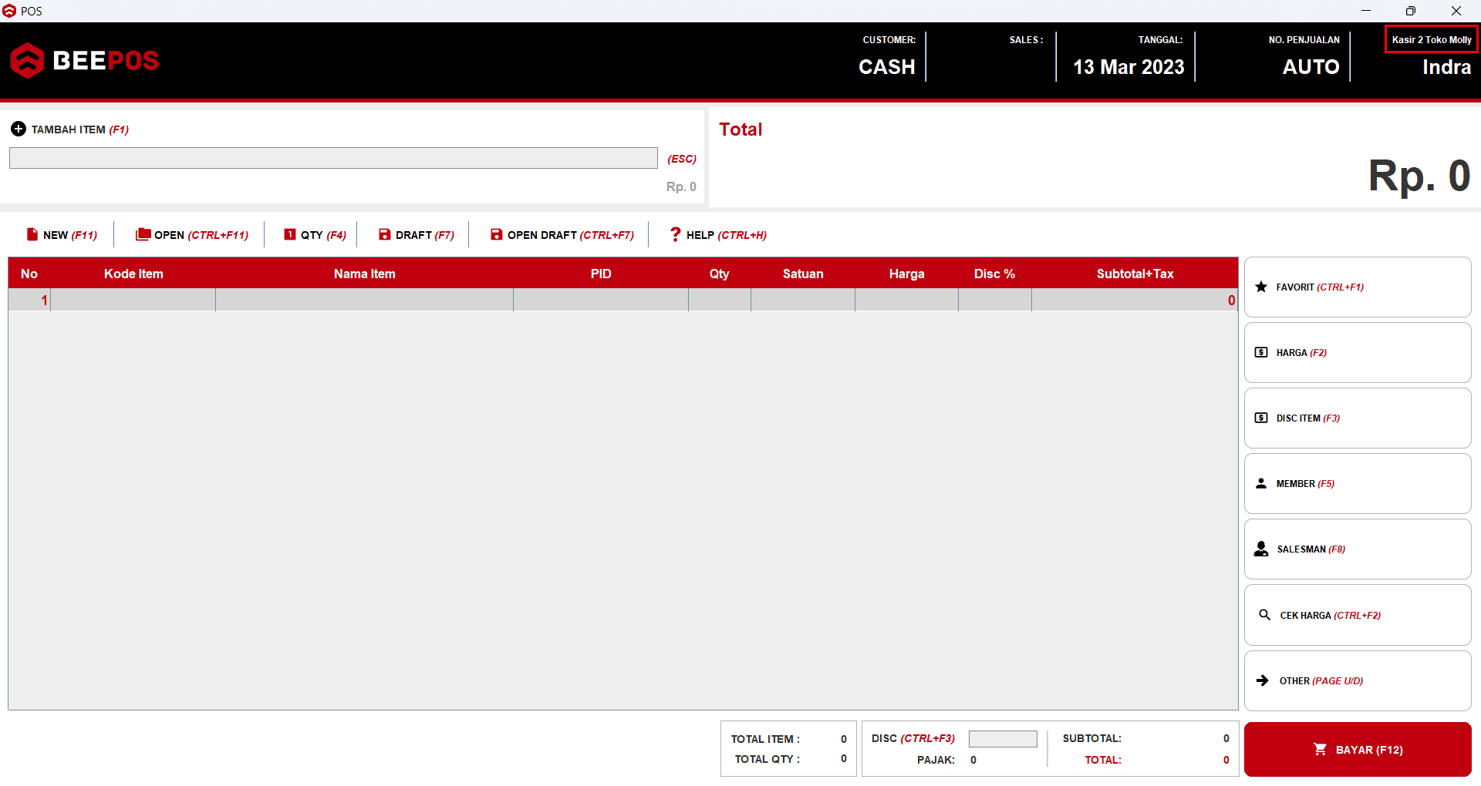This screenshot has height=786, width=1481.
Task: Click the plus icon beside Tambah Item
Action: pos(19,129)
